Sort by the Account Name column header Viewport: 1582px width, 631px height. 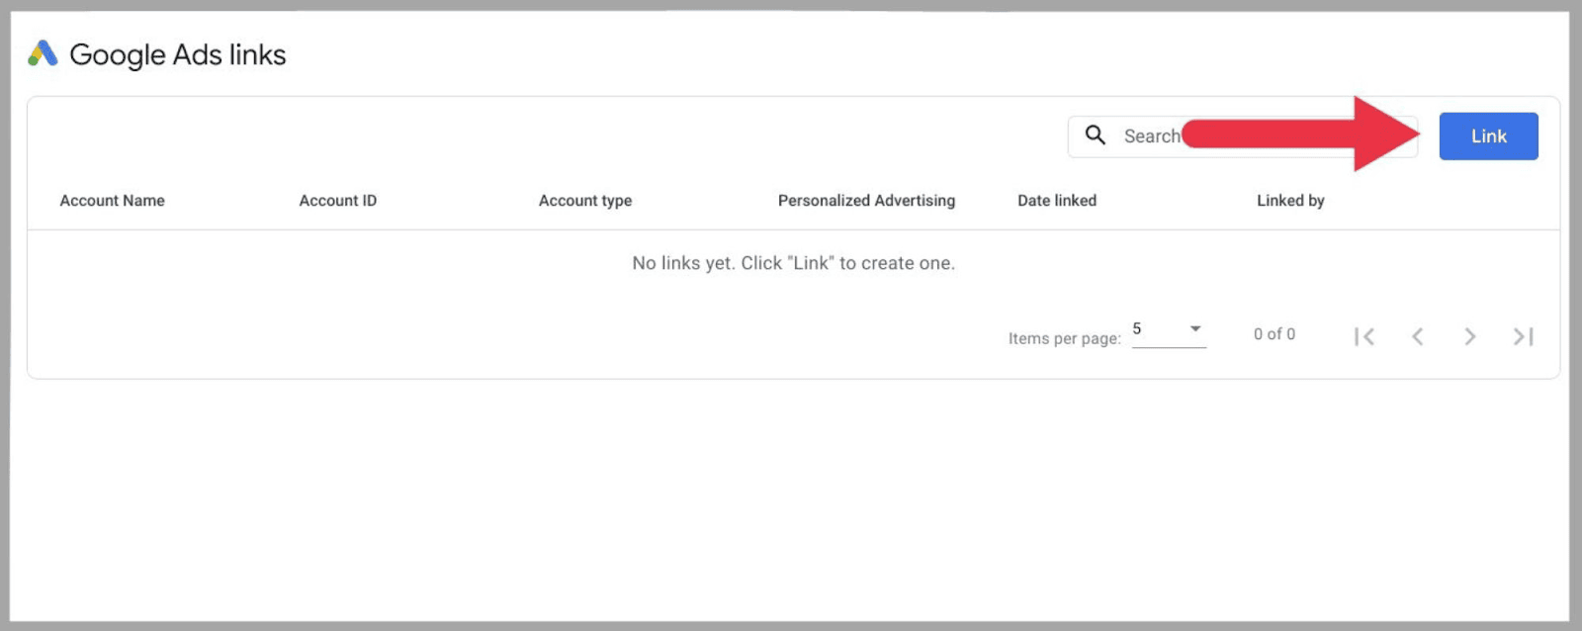(x=112, y=200)
